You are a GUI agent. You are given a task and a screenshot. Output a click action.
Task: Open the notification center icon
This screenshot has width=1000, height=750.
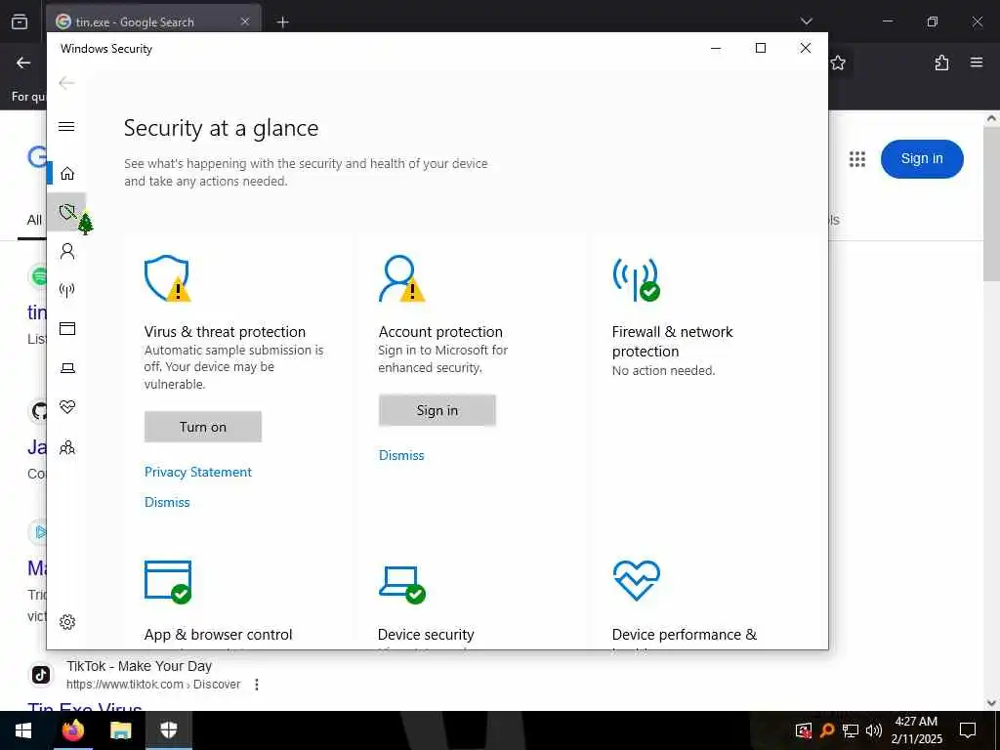click(968, 730)
